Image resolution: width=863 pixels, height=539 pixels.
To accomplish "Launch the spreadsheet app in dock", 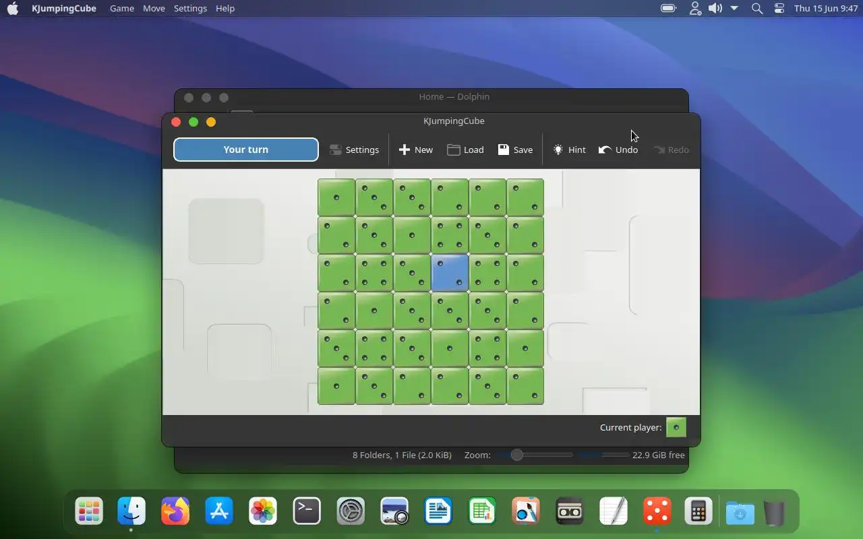I will pyautogui.click(x=482, y=511).
